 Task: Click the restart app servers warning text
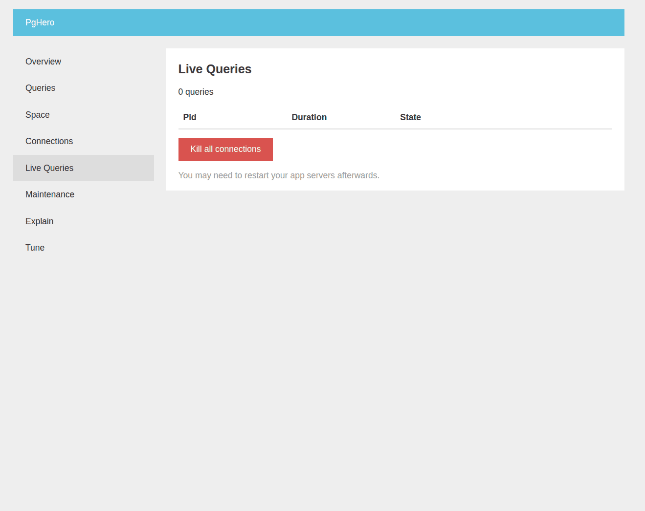[x=279, y=175]
